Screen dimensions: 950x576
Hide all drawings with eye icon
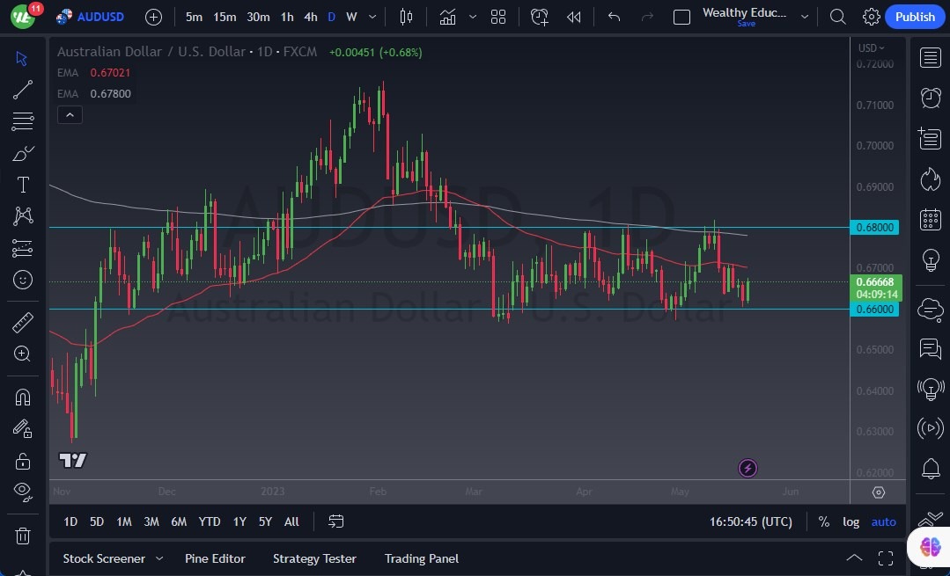pyautogui.click(x=22, y=492)
